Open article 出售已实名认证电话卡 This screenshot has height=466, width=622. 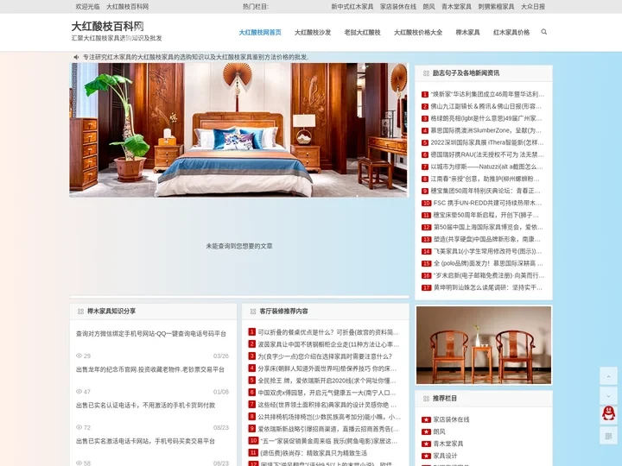[x=146, y=406]
